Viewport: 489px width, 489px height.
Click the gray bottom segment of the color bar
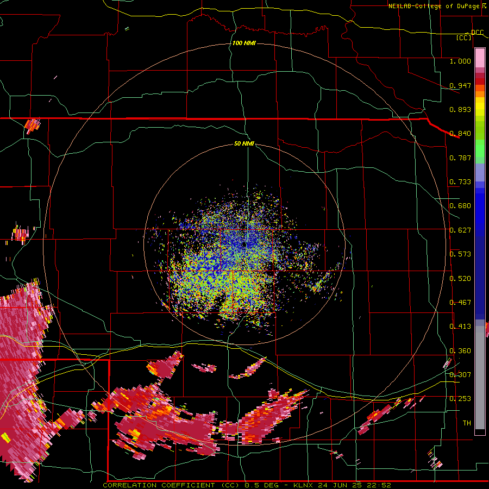tap(480, 378)
